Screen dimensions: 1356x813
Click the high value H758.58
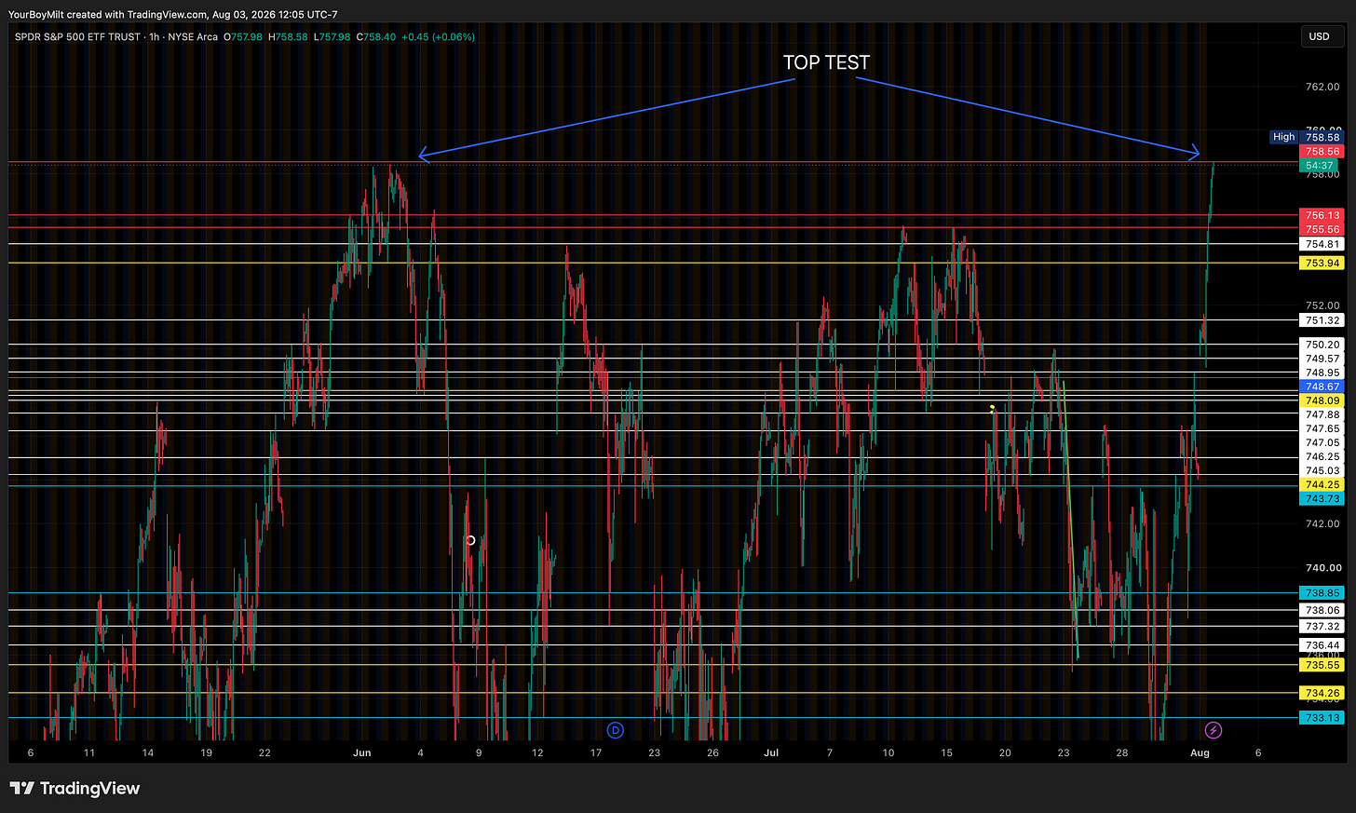pos(287,37)
